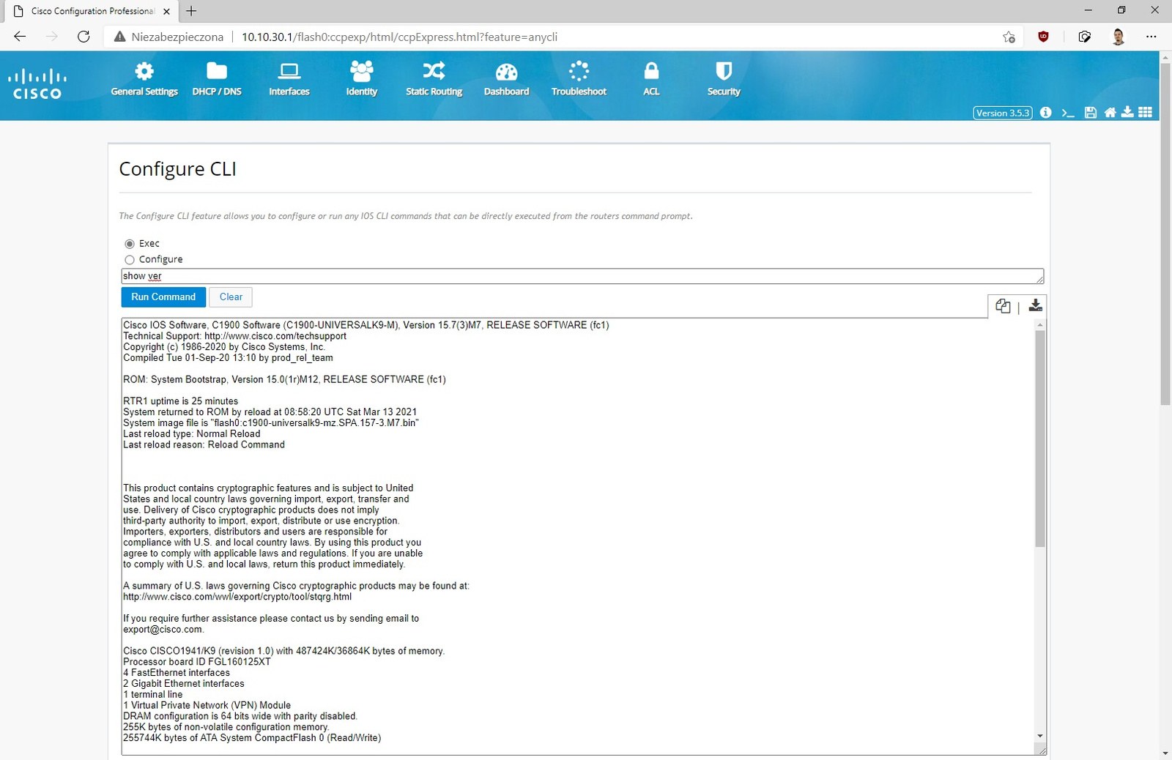Click the ACL lock icon

tap(651, 72)
